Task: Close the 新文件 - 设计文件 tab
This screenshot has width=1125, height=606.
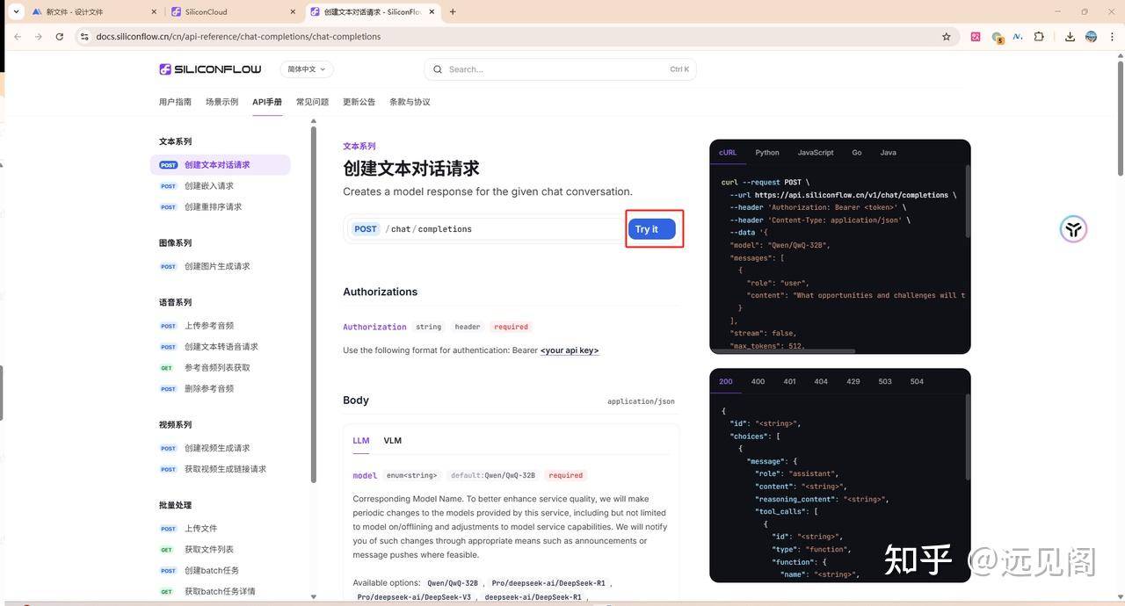Action: pyautogui.click(x=154, y=12)
